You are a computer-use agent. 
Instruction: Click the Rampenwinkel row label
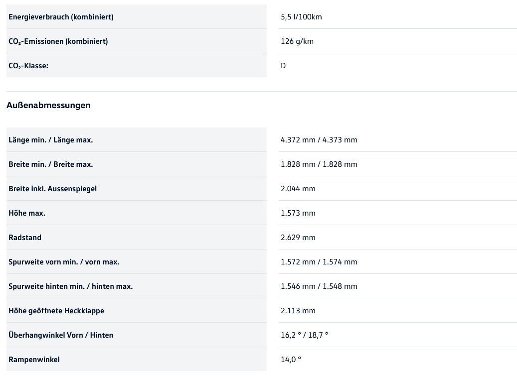point(34,360)
